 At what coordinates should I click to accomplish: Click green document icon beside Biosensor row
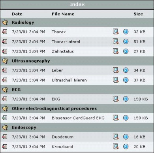tap(5, 118)
